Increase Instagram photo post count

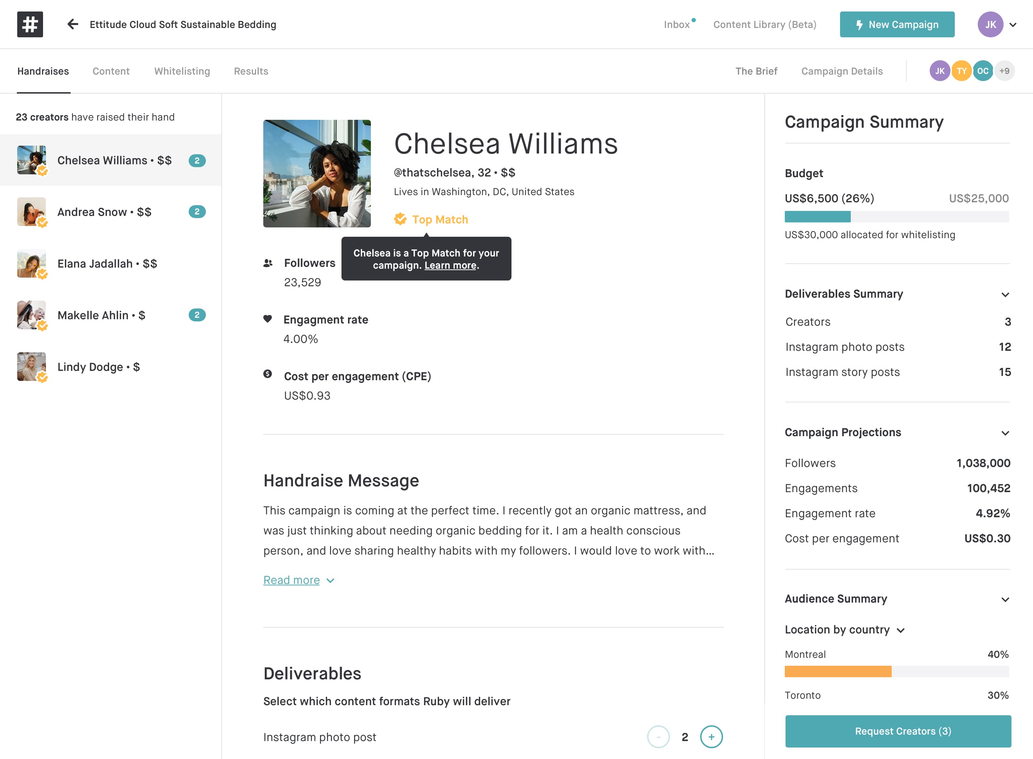pos(711,736)
